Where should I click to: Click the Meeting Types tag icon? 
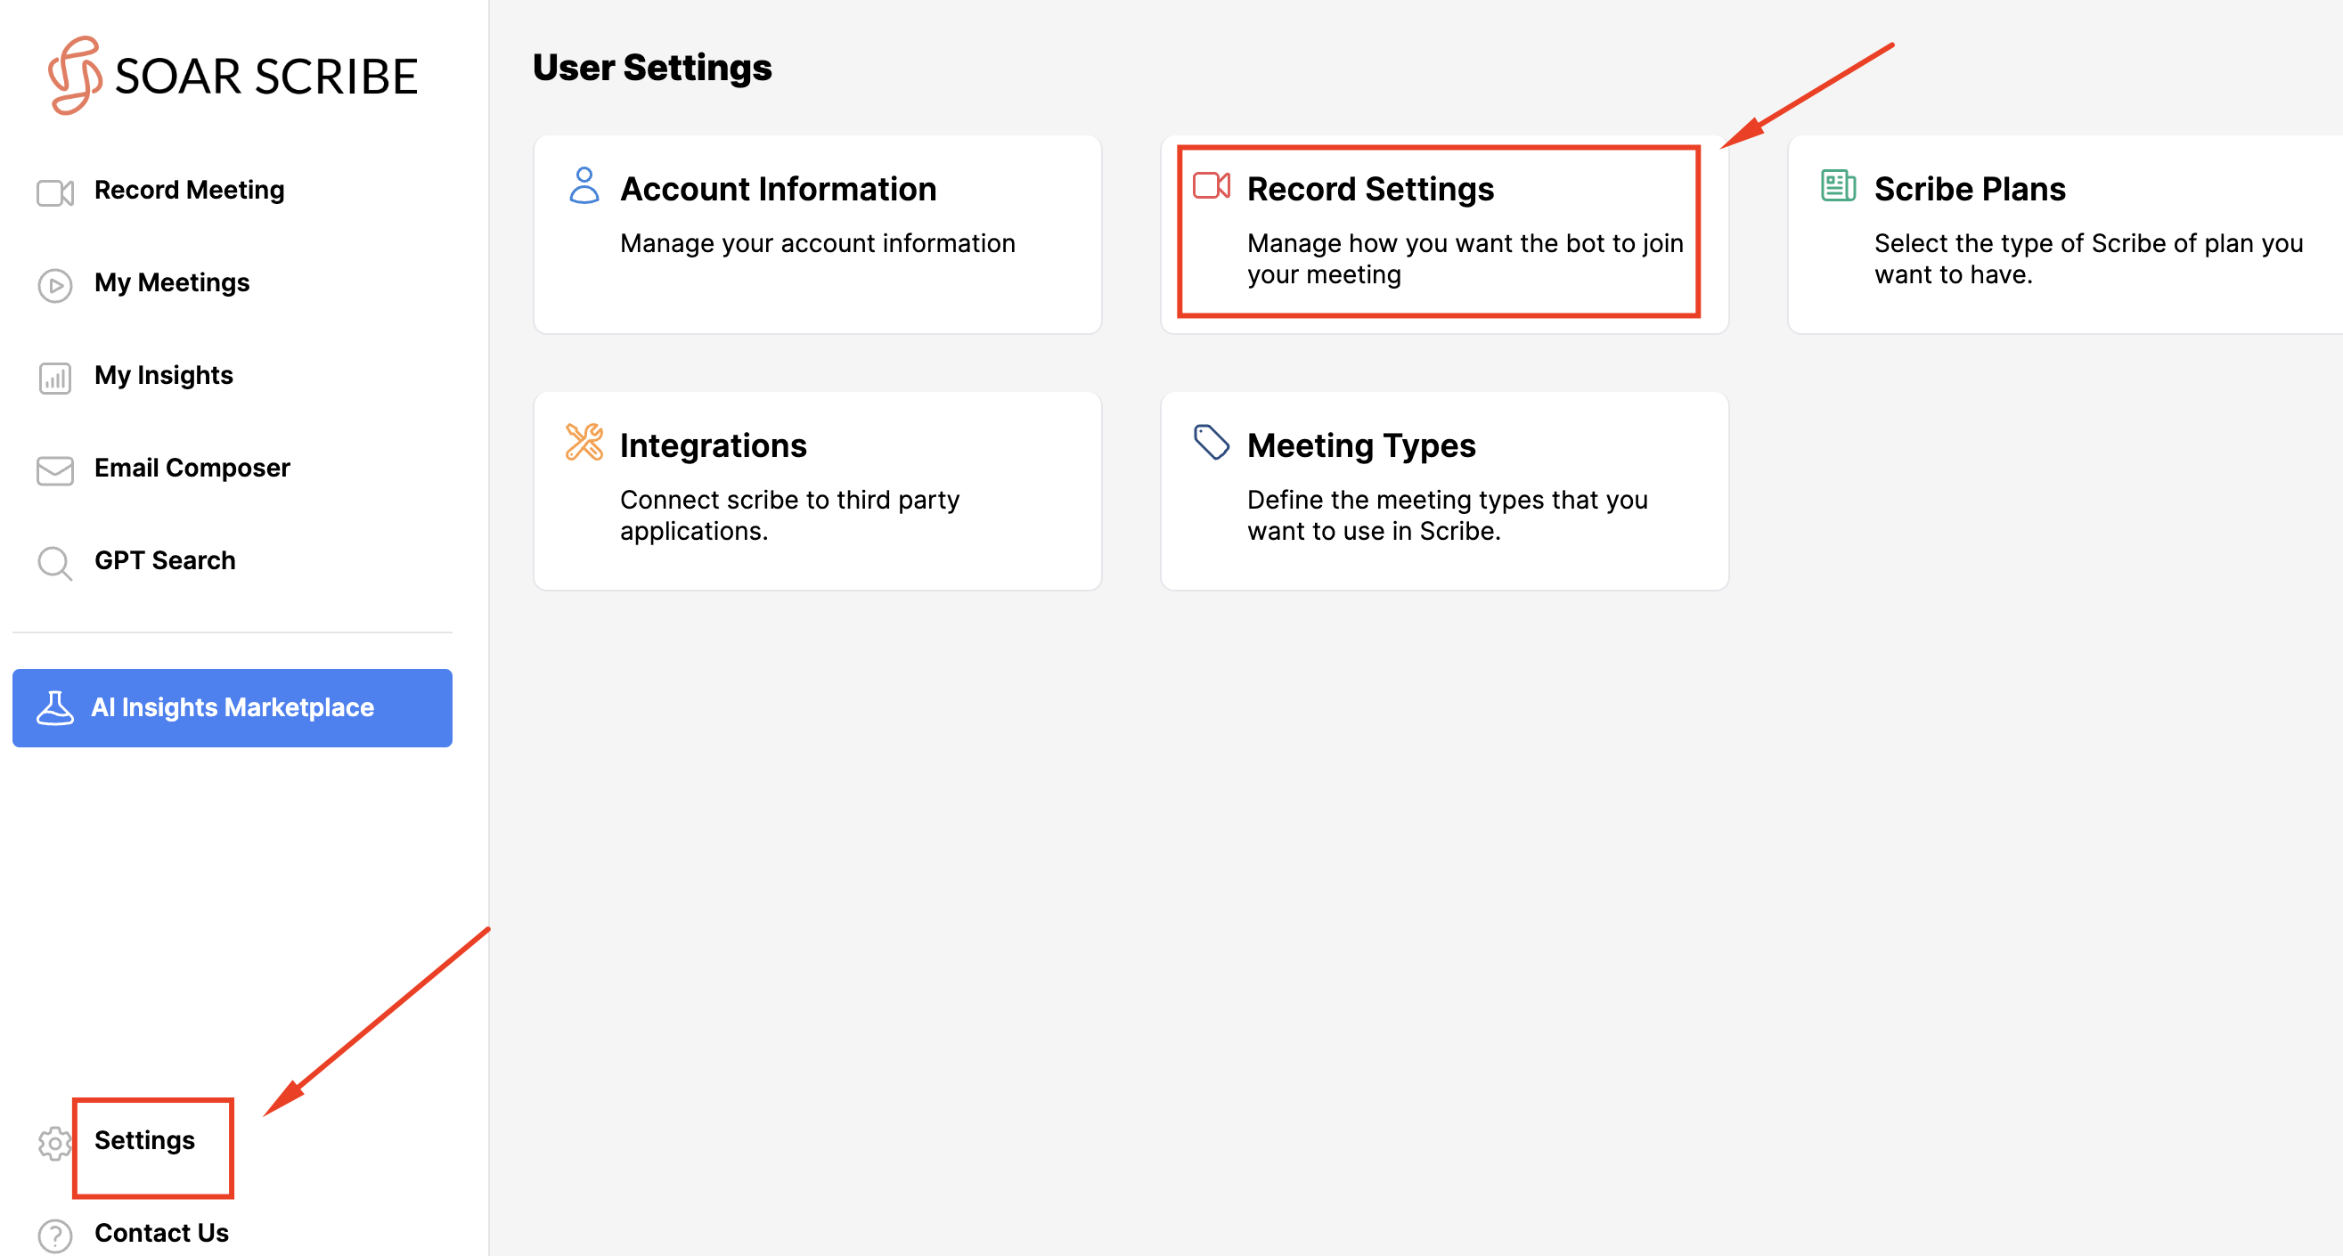tap(1211, 442)
